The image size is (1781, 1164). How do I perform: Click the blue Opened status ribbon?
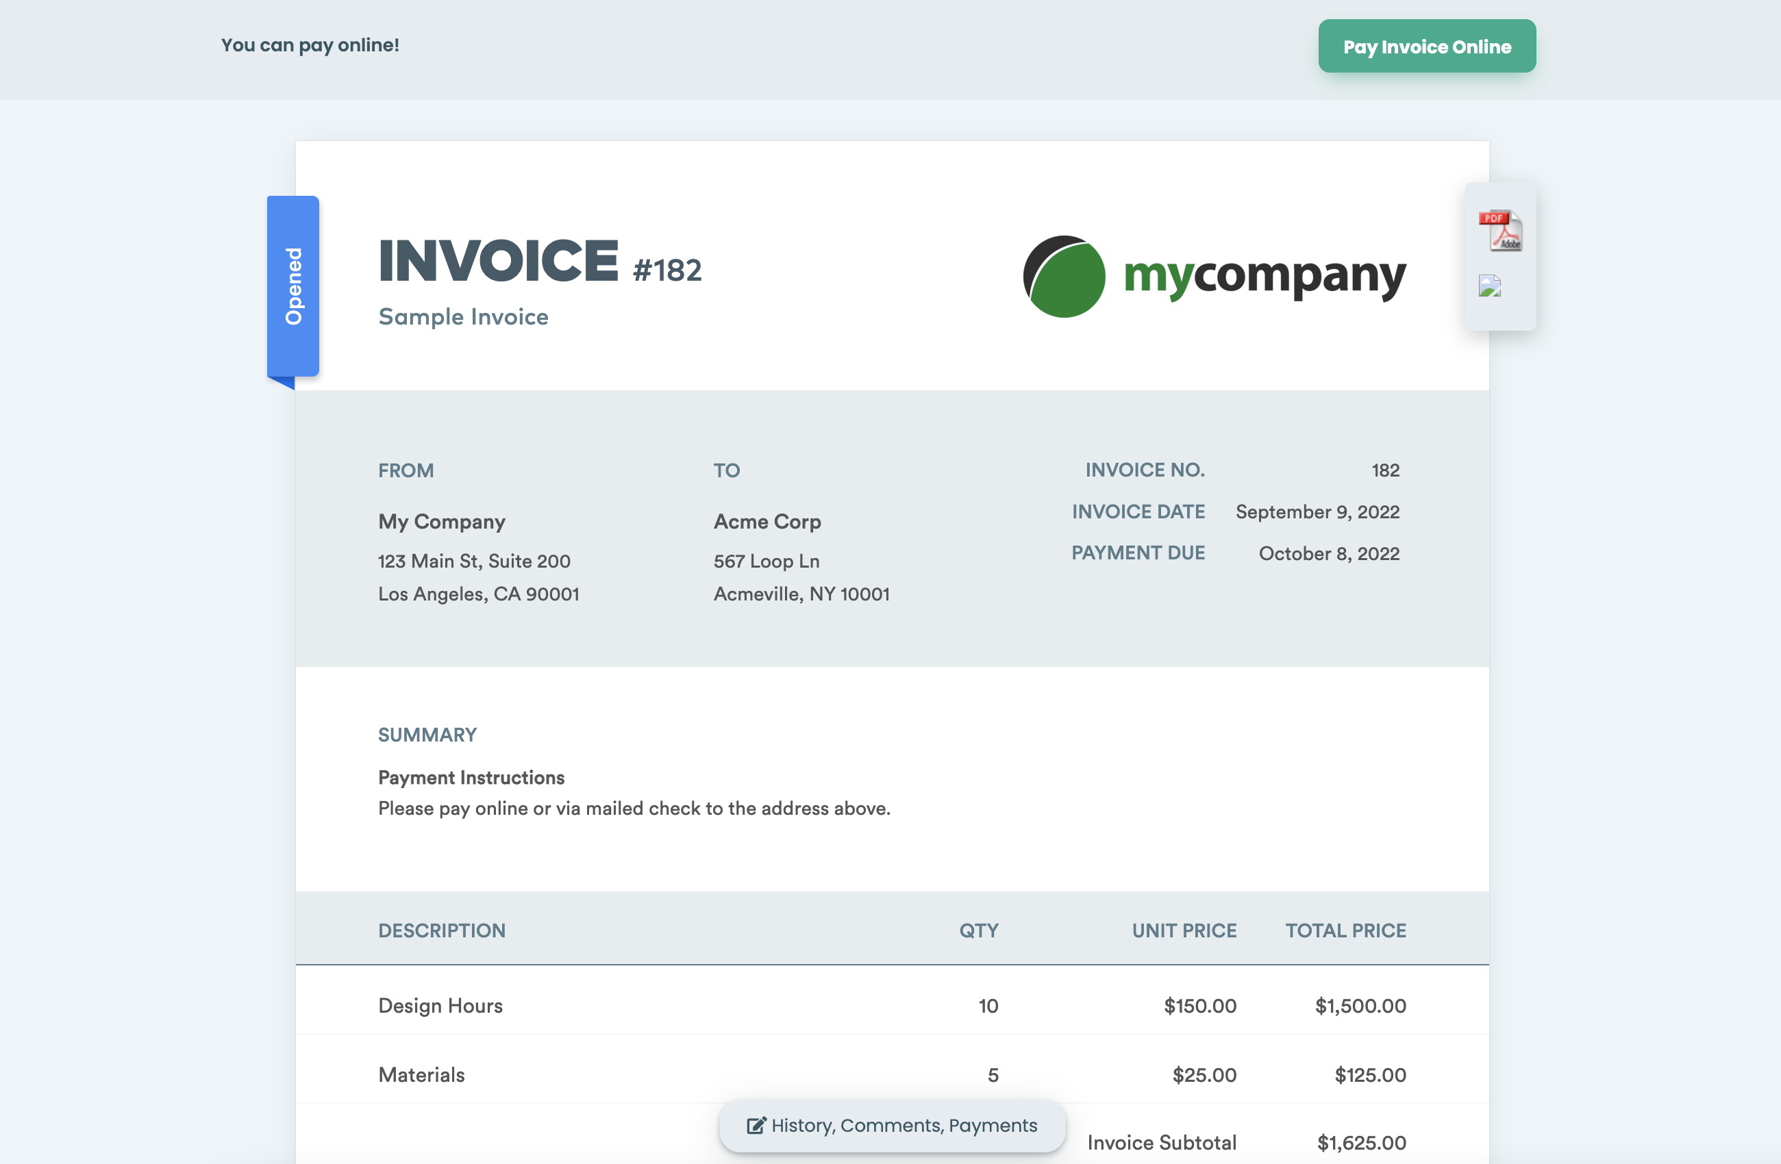coord(293,286)
